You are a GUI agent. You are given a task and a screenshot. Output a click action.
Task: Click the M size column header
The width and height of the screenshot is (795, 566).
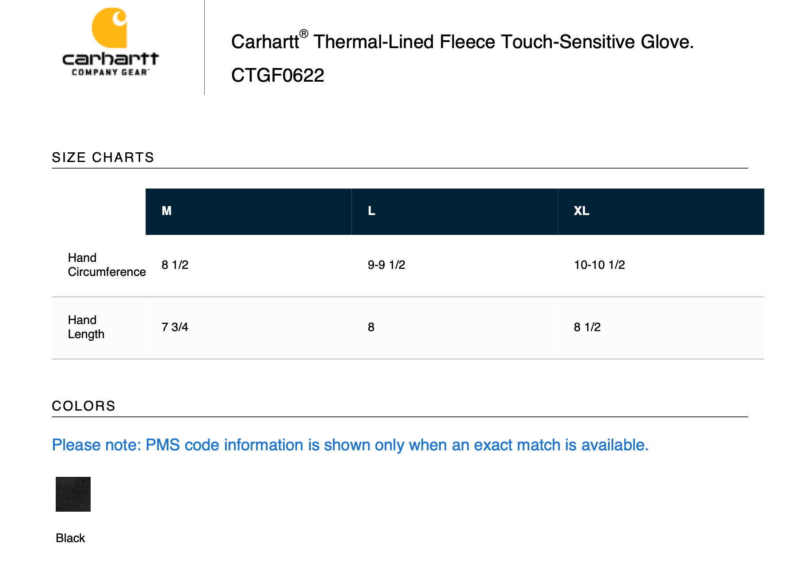tap(167, 211)
